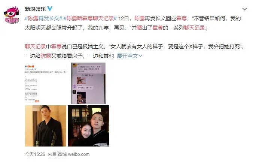The image size is (253, 163).
Task: Open the couple selfie photo thumbnail
Action: (88, 126)
